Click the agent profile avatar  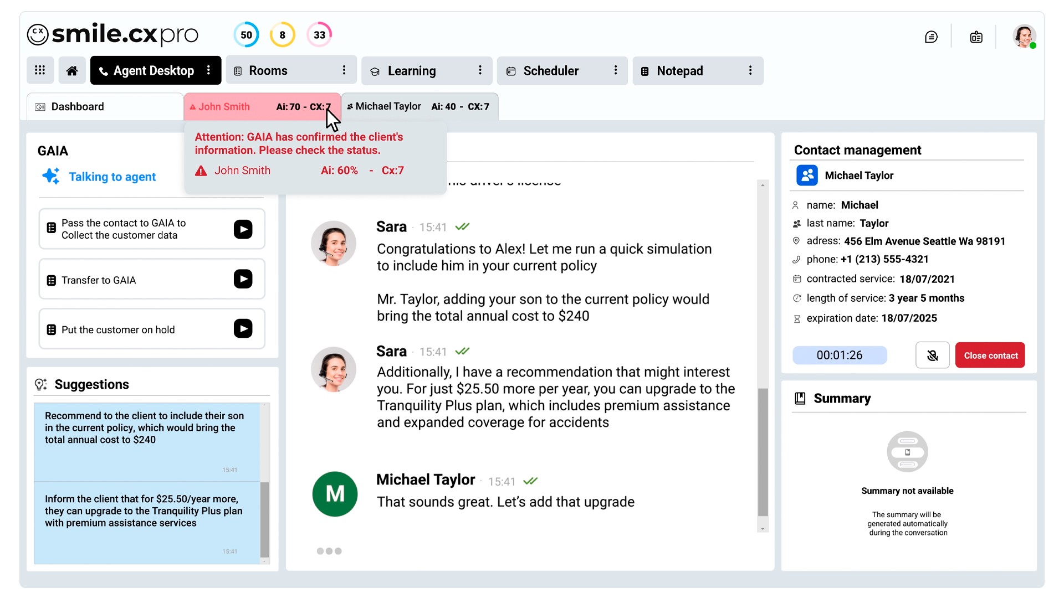[1024, 36]
